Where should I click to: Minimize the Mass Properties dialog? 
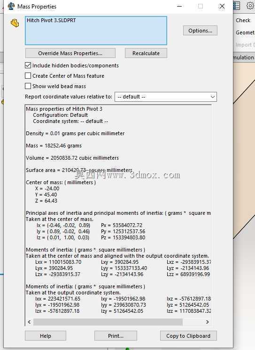point(179,6)
